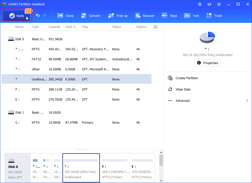Click the Advanced three-dots icon
Image resolution: width=252 pixels, height=183 pixels.
(170, 101)
